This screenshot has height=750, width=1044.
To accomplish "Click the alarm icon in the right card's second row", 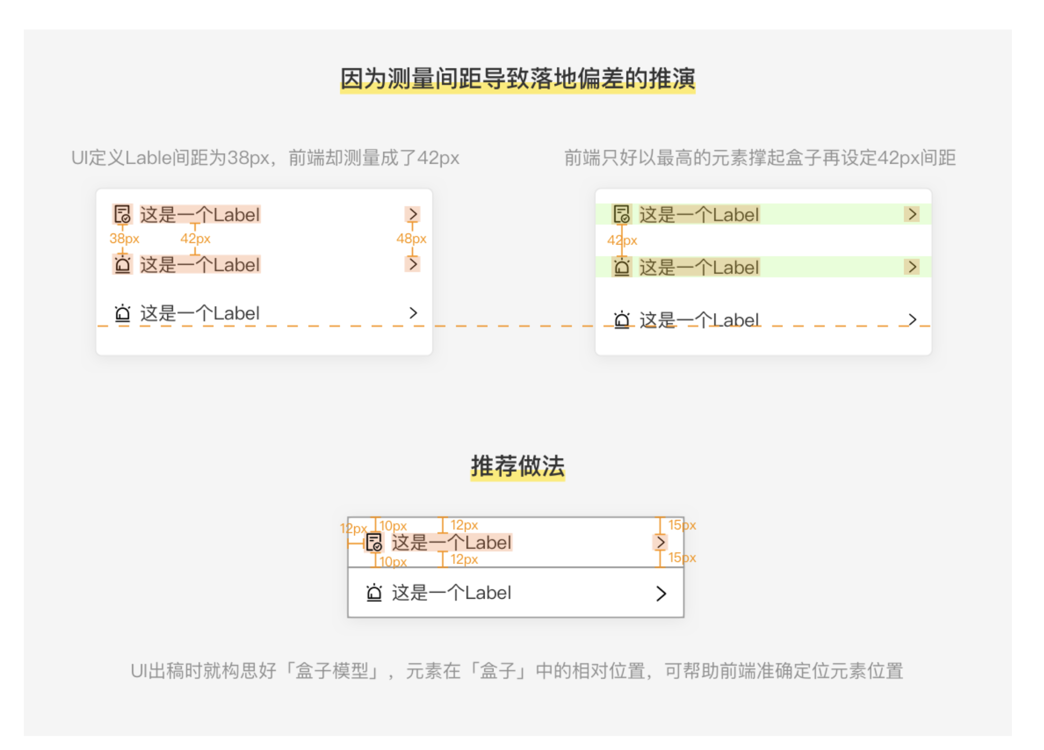I will click(621, 267).
